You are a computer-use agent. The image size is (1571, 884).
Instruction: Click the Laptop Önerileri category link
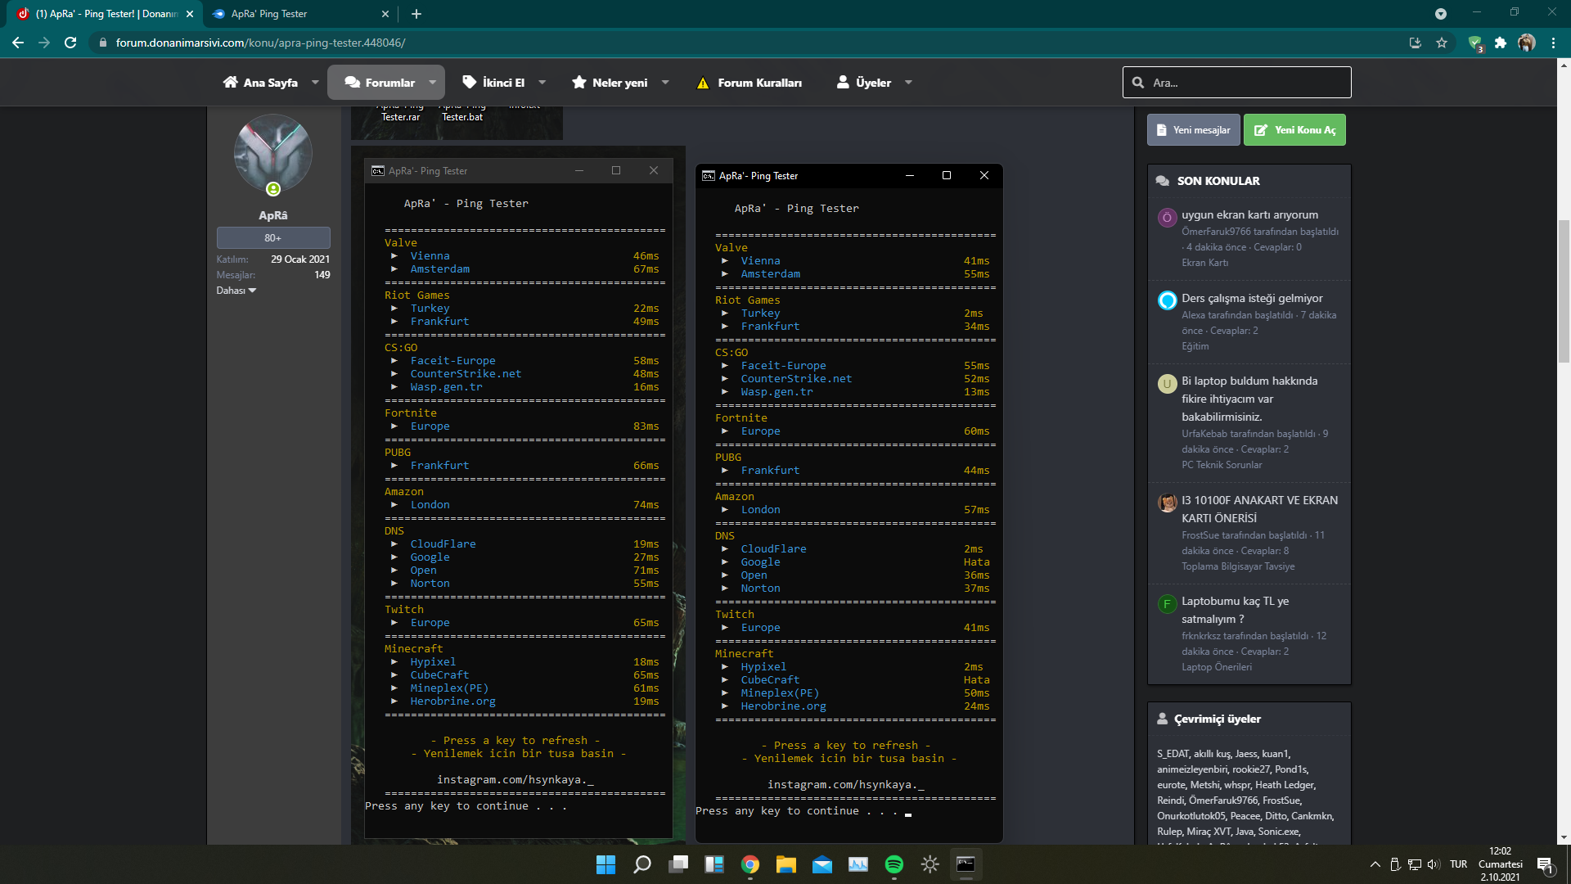pyautogui.click(x=1217, y=667)
